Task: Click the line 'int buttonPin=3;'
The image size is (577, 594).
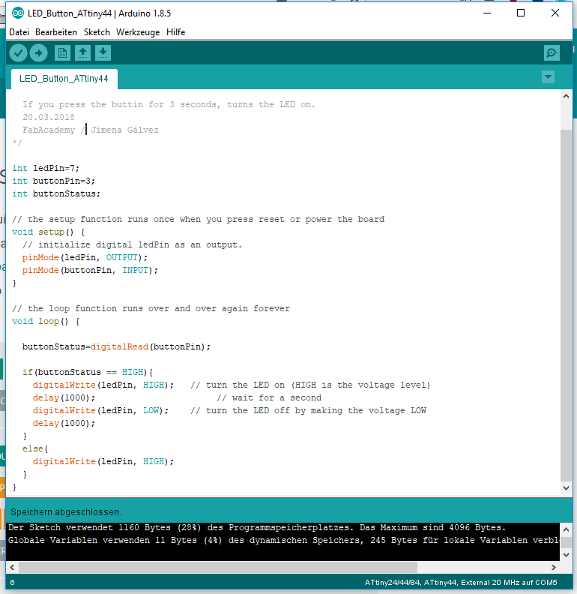Action: coord(53,181)
